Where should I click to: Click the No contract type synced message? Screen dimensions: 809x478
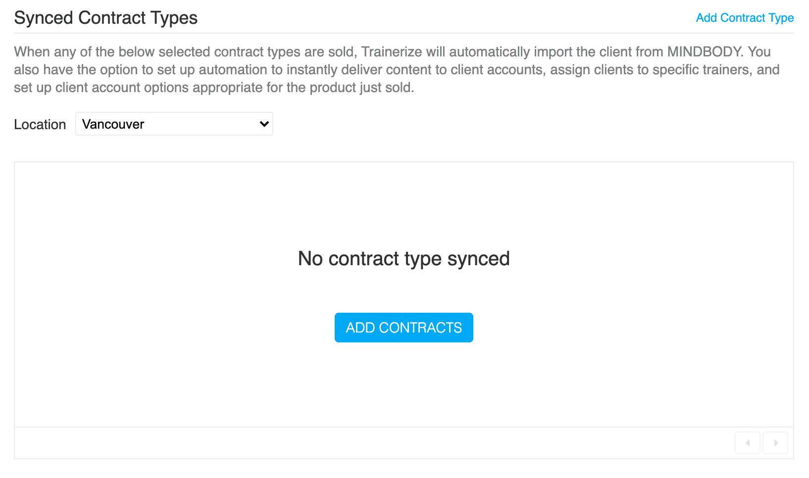(404, 258)
